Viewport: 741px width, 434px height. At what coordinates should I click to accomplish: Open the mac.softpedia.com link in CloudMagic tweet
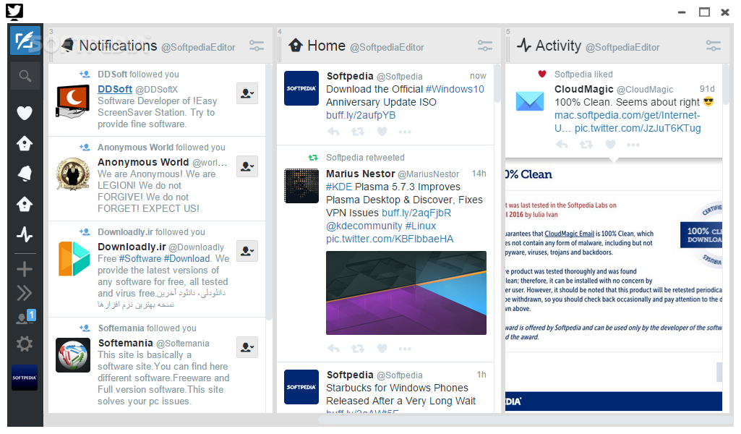[627, 122]
